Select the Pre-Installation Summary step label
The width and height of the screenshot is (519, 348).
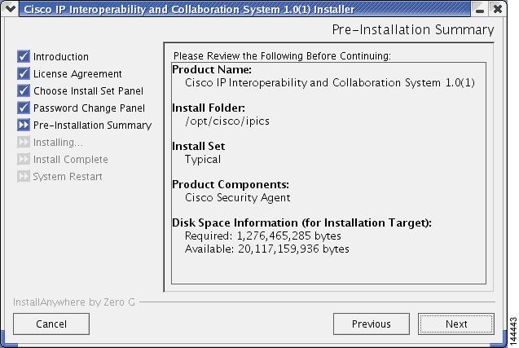tap(92, 126)
